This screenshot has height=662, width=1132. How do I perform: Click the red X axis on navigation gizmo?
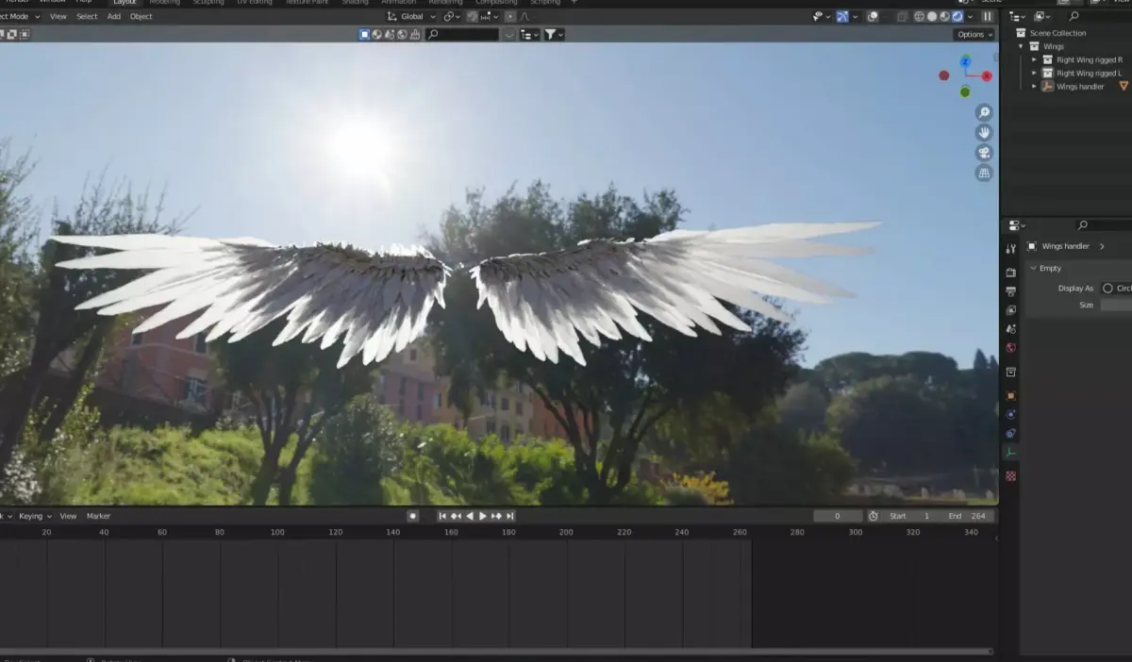(987, 76)
